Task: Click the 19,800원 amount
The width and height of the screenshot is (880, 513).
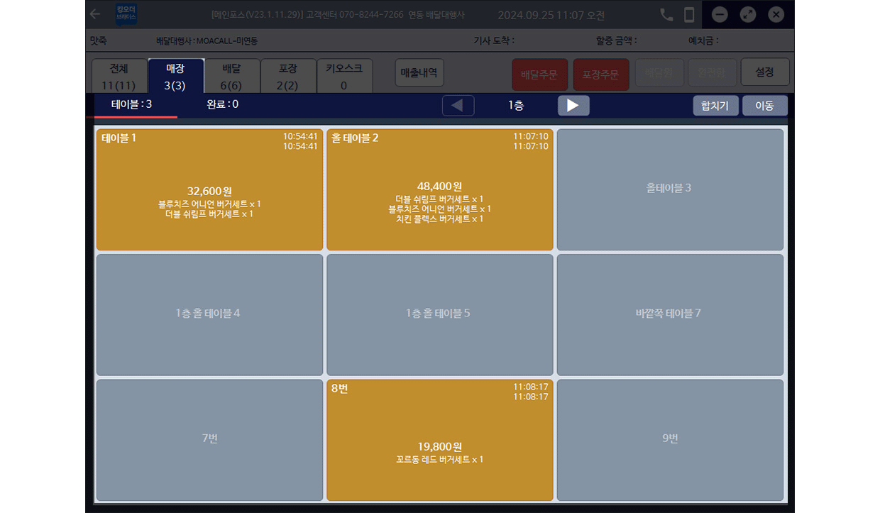Action: click(440, 447)
